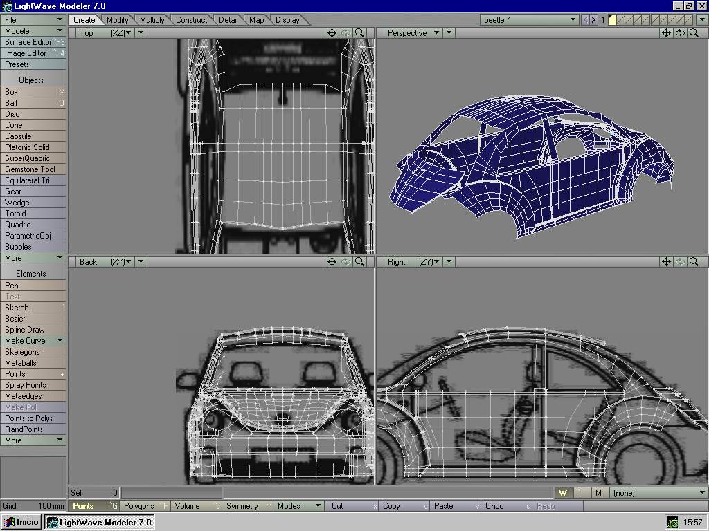Expand the Modes dropdown menu
The width and height of the screenshot is (709, 531).
click(299, 506)
